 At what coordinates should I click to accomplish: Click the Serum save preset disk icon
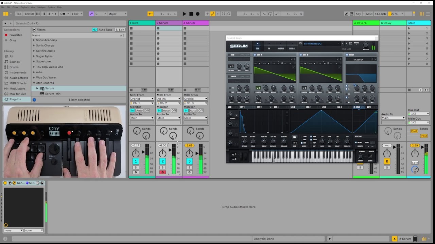click(x=300, y=43)
